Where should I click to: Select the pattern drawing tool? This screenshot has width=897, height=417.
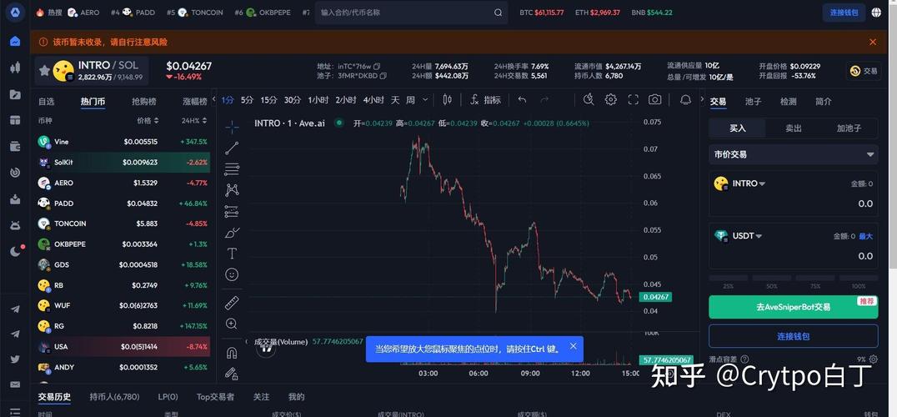[232, 190]
